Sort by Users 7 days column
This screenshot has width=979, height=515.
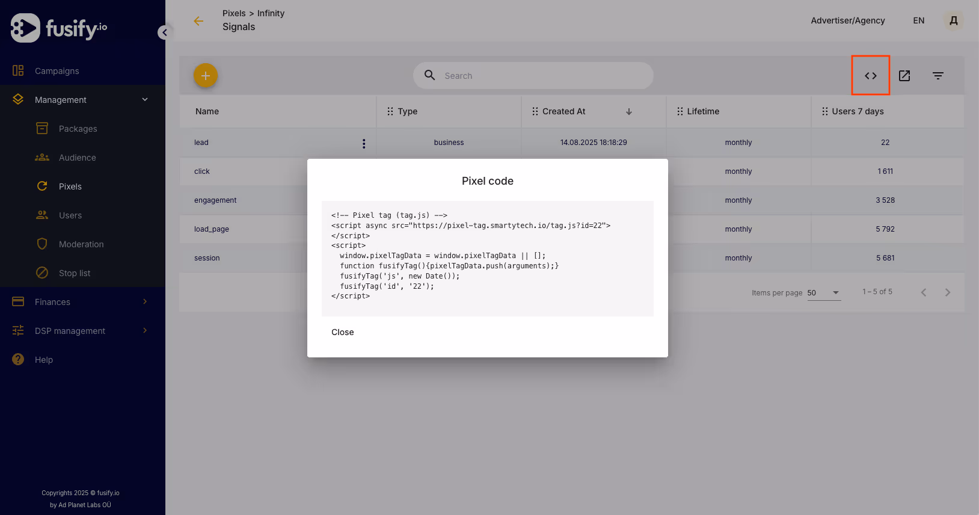(858, 111)
